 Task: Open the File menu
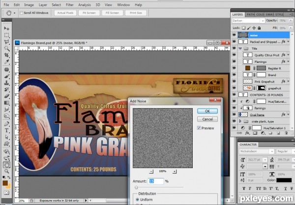point(6,5)
